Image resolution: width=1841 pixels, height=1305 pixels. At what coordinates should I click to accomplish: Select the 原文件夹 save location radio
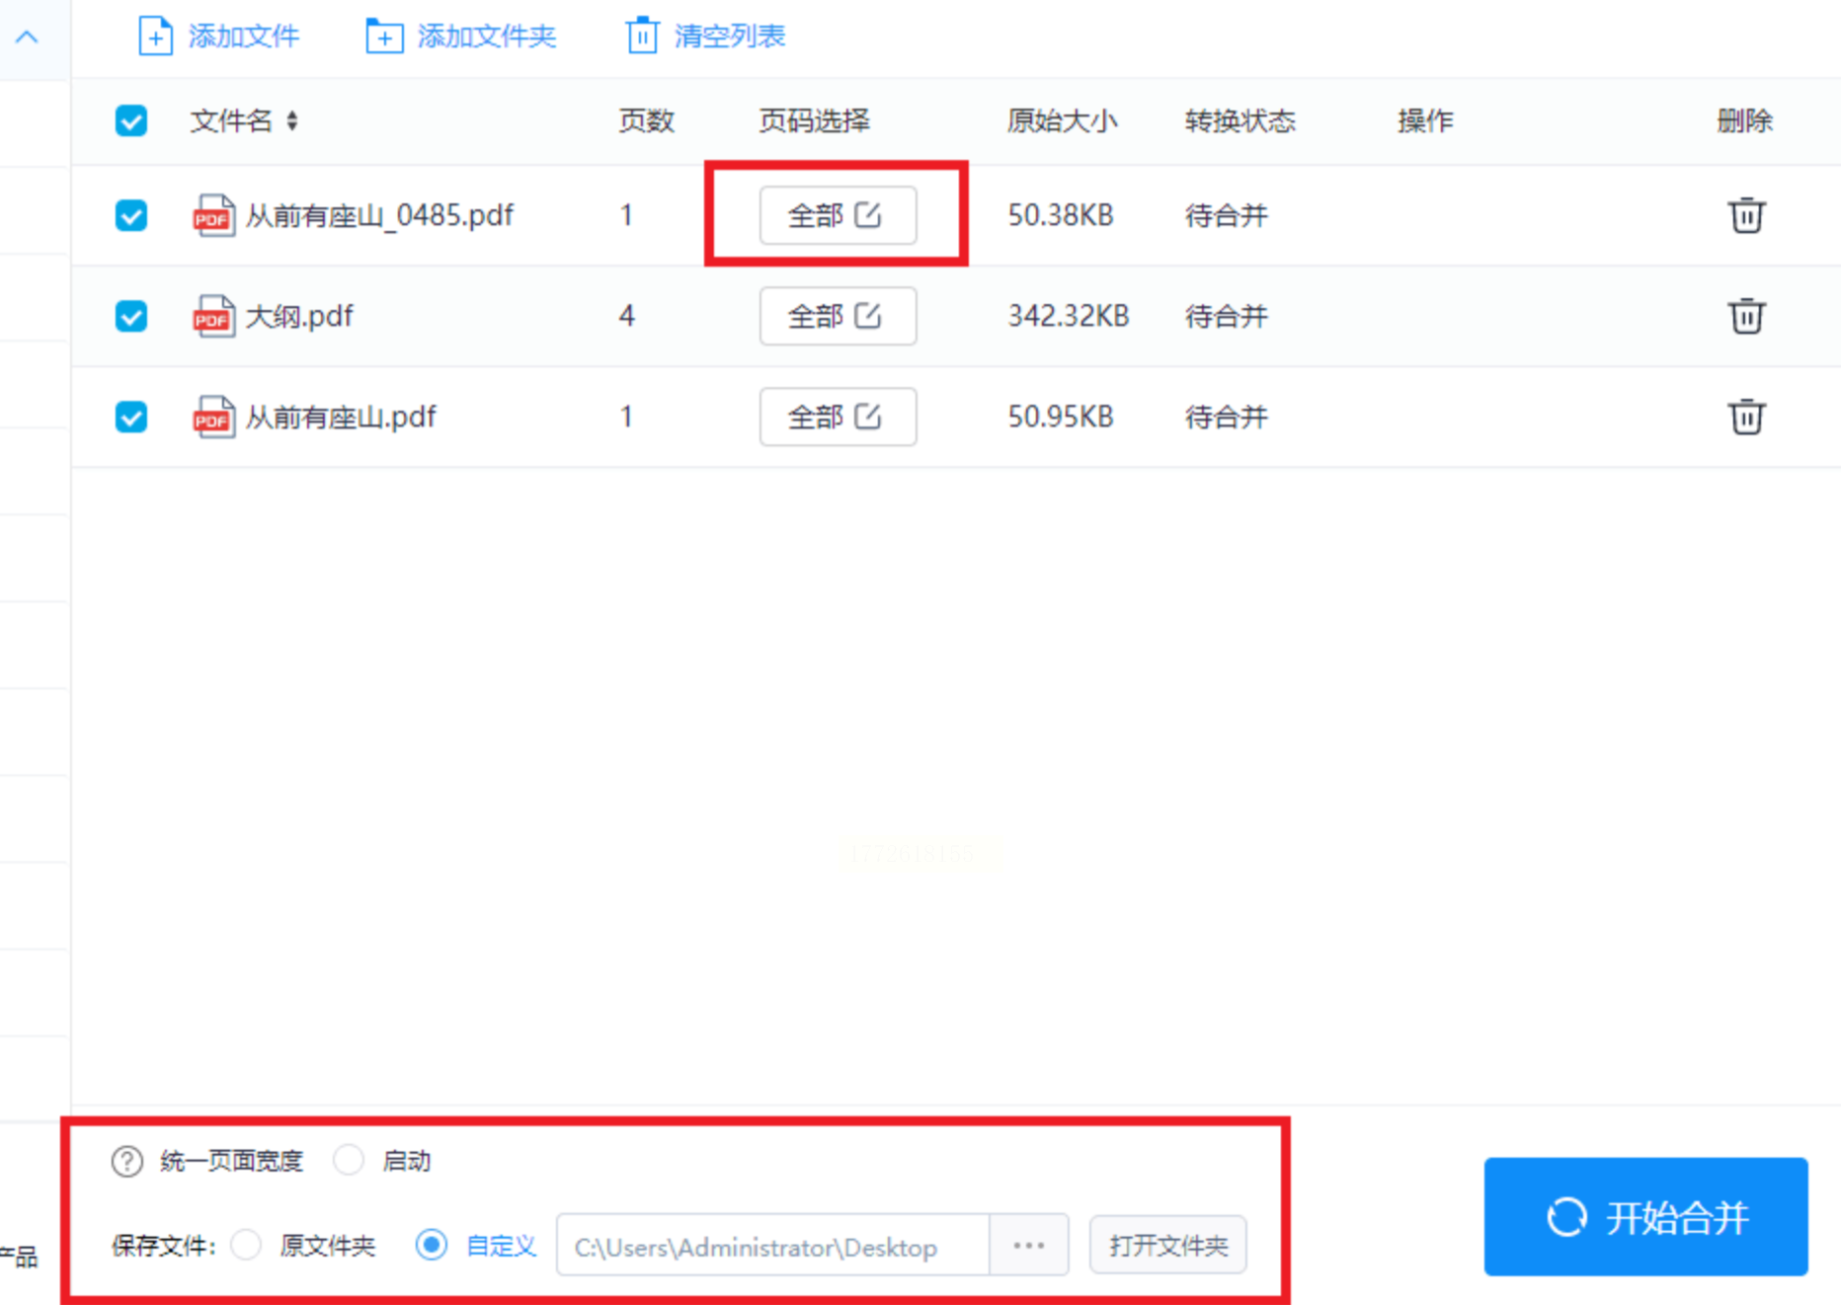point(247,1245)
